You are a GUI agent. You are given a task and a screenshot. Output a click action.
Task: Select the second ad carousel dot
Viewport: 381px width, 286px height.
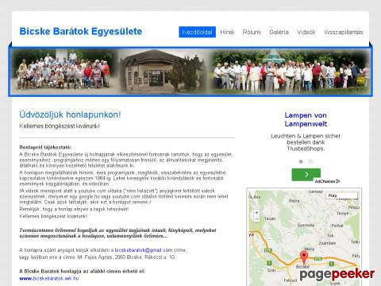[x=310, y=161]
